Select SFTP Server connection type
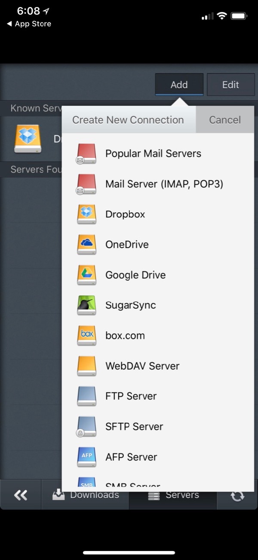Image resolution: width=258 pixels, height=560 pixels. (x=158, y=427)
